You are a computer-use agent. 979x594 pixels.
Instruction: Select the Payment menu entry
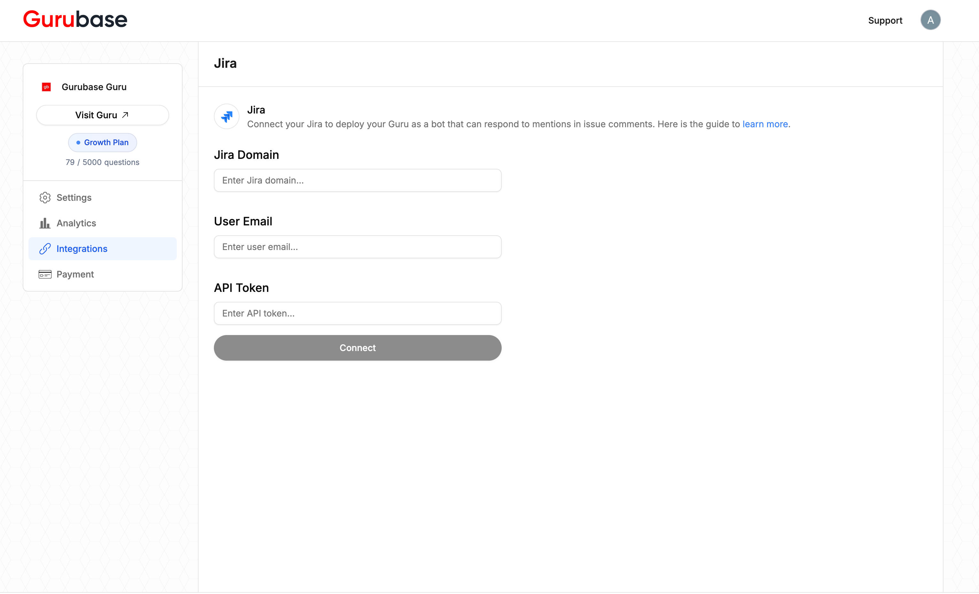tap(76, 274)
